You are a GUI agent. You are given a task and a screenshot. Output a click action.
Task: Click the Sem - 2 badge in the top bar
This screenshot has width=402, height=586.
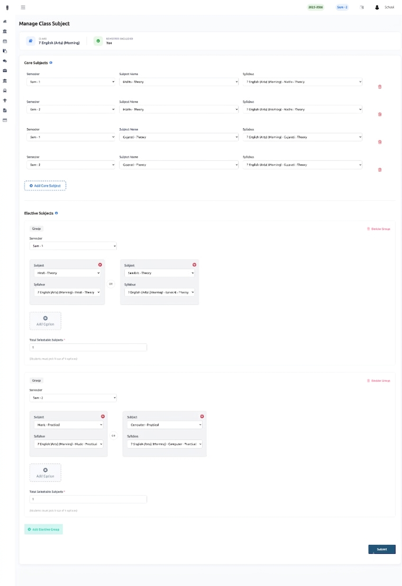pos(342,8)
